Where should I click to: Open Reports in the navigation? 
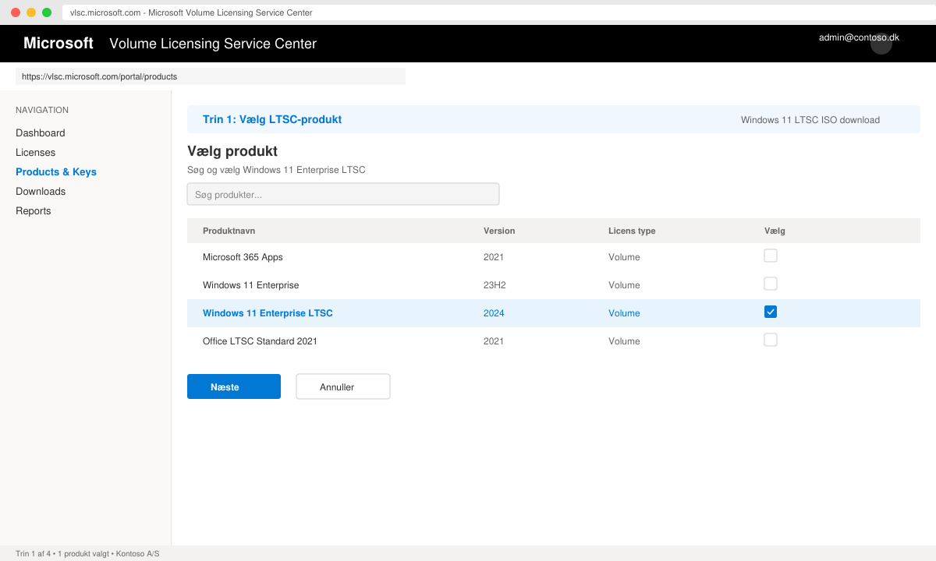pos(34,211)
